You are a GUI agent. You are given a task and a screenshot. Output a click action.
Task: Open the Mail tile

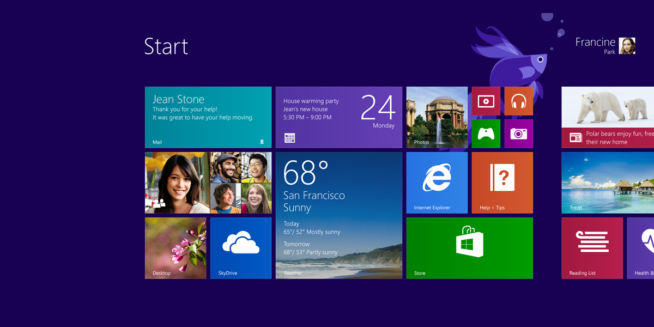click(x=208, y=117)
